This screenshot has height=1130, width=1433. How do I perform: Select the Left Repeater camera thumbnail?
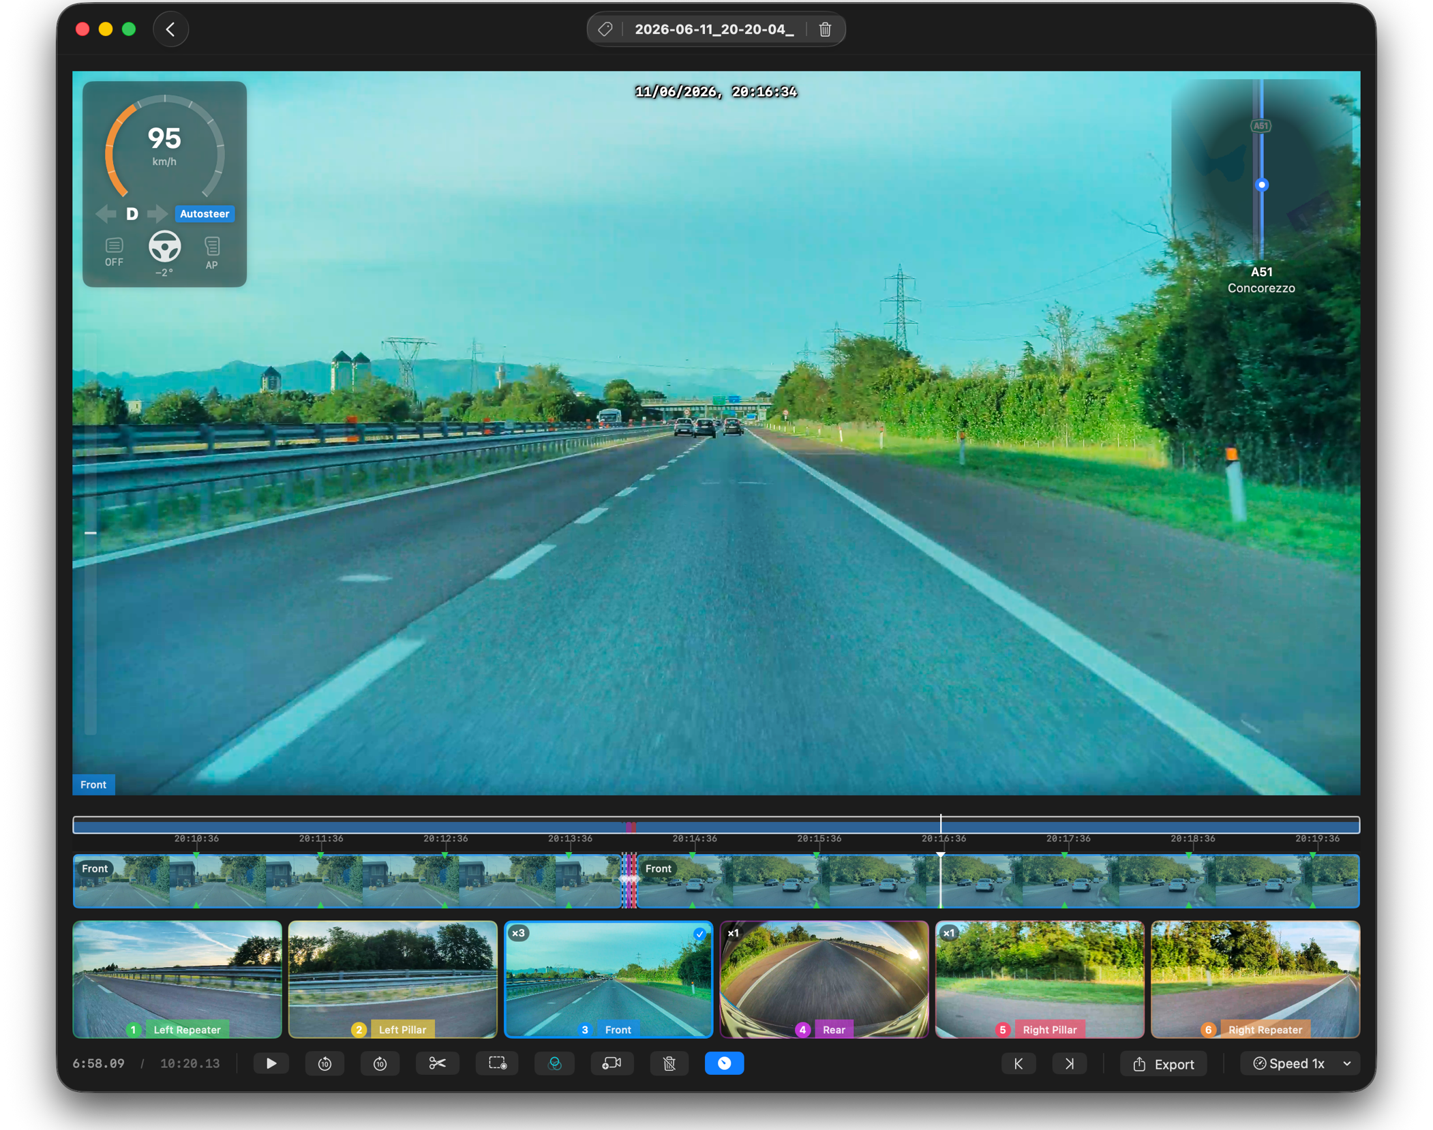tap(177, 979)
